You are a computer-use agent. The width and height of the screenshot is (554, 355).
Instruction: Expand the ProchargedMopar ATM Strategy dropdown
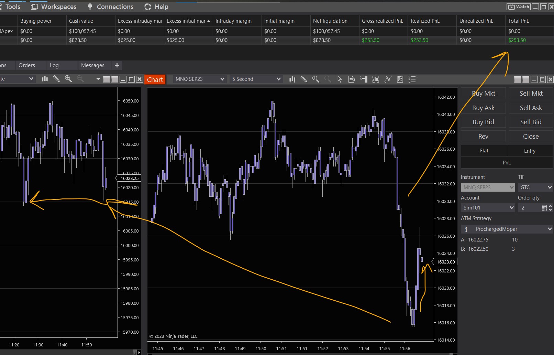pyautogui.click(x=507, y=229)
